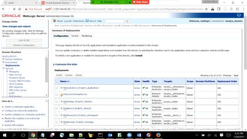The height and width of the screenshot is (139, 247).
Task: Expand Application2_Project1_Application2 deployment row
Action: 61,88
